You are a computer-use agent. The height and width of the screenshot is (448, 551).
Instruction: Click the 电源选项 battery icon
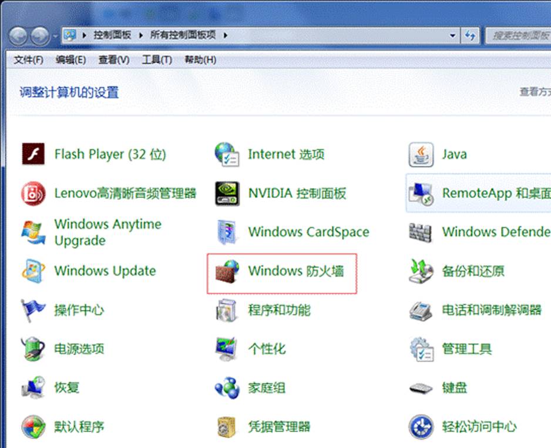point(33,349)
